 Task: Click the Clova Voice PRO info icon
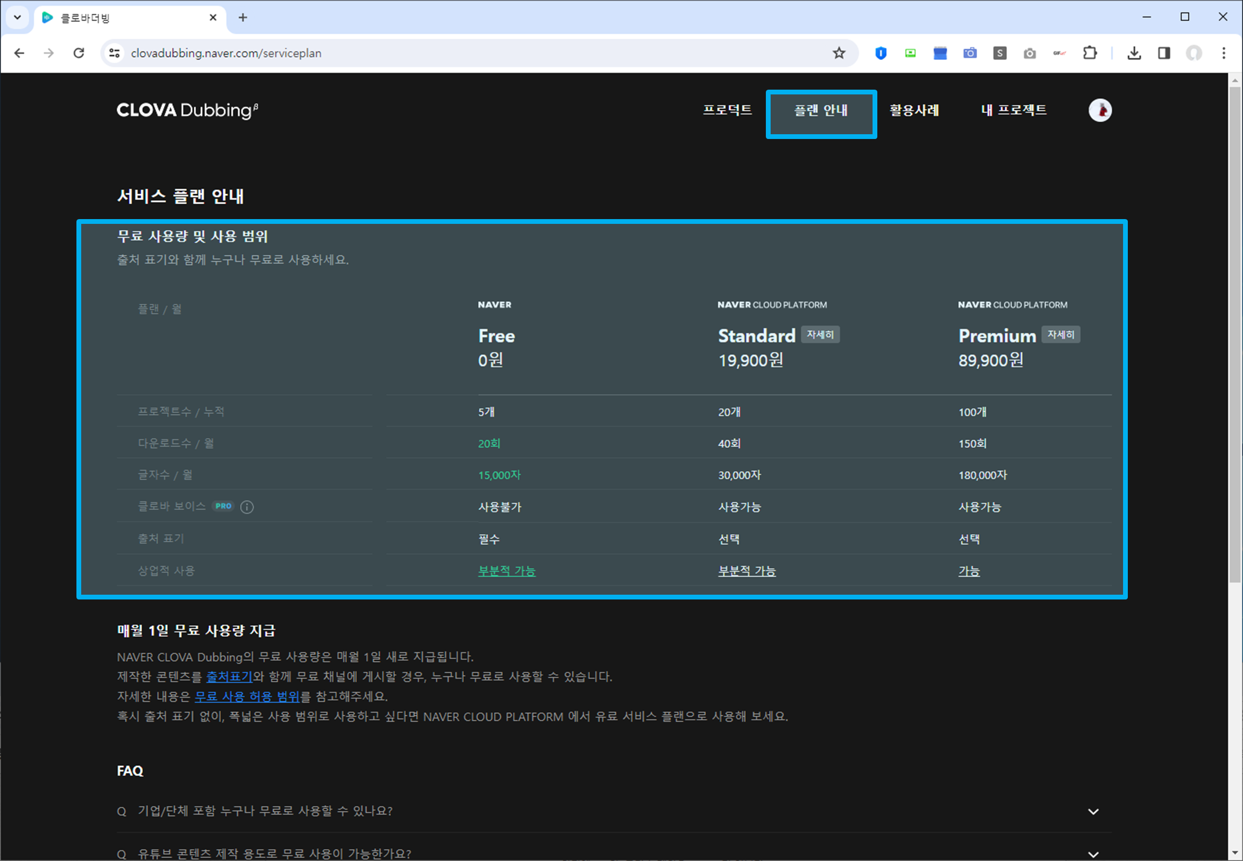point(247,507)
